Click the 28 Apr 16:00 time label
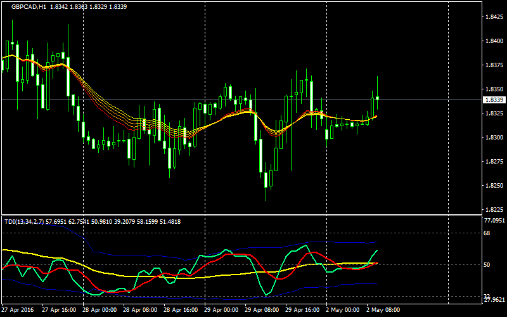The image size is (507, 317). click(x=181, y=310)
